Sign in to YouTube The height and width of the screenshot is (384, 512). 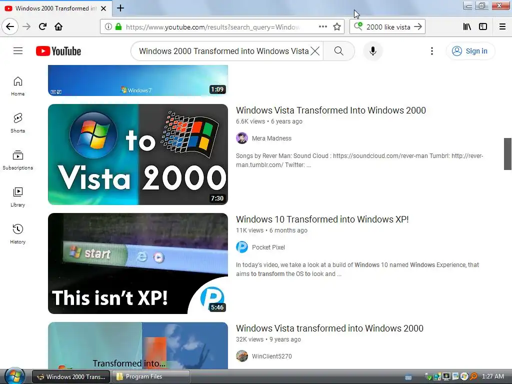tap(470, 51)
